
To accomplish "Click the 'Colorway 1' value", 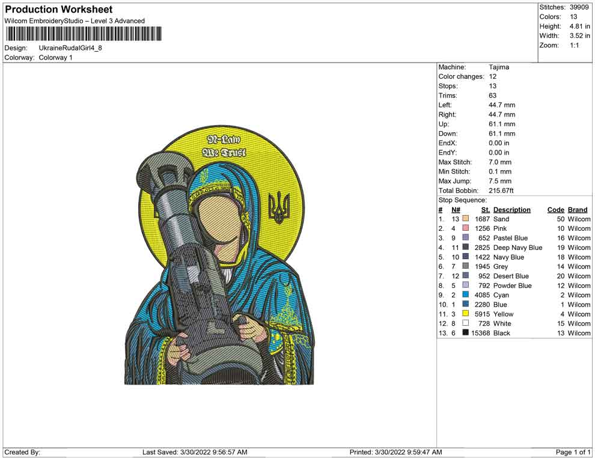I will (x=55, y=58).
